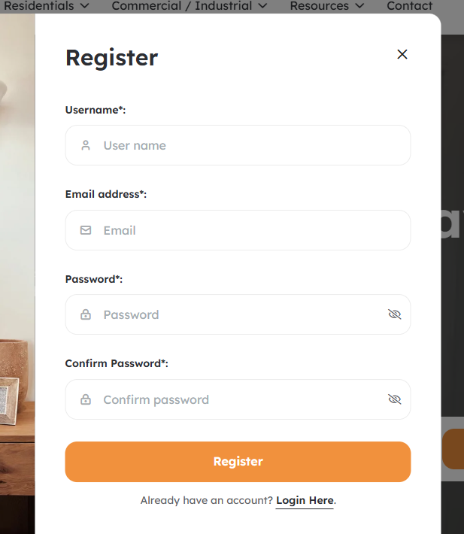Close the Register dialog with X
Screen dimensions: 464x534
point(402,54)
